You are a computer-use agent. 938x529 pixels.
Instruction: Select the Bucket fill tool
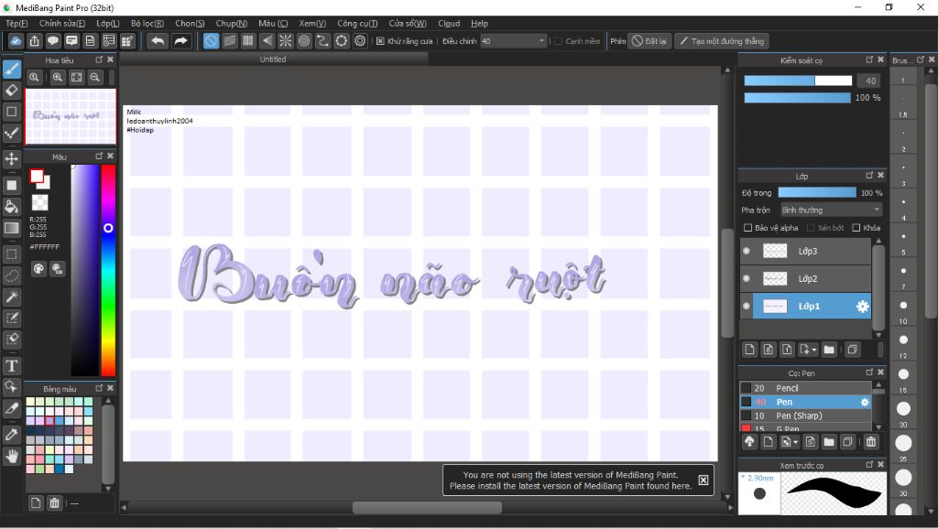coord(12,207)
